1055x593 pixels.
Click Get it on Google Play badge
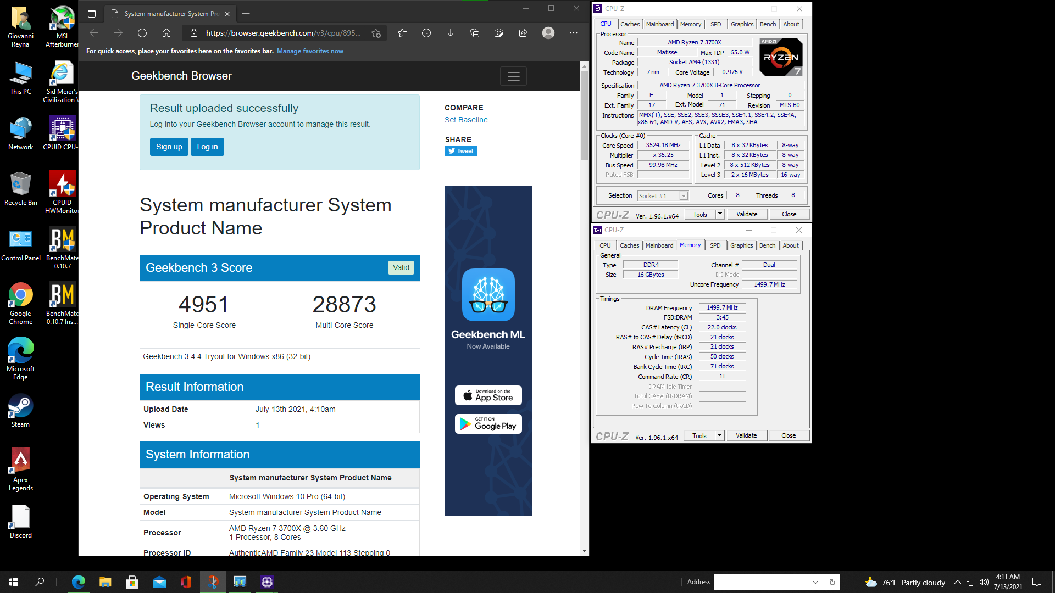coord(488,424)
